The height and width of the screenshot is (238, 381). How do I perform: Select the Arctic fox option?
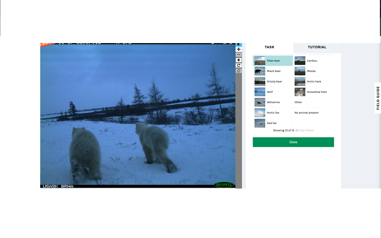coord(273,113)
